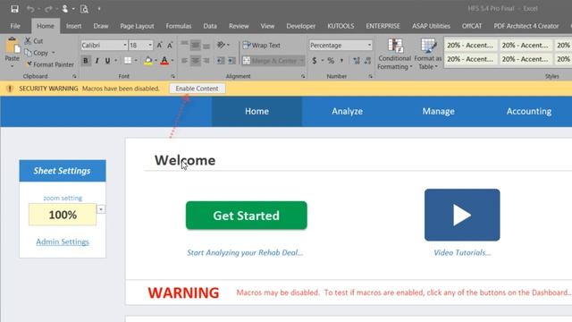The image size is (572, 322).
Task: Open Format as Table menu
Action: click(427, 54)
